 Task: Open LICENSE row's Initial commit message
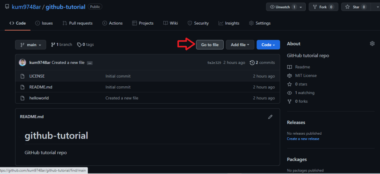118,76
